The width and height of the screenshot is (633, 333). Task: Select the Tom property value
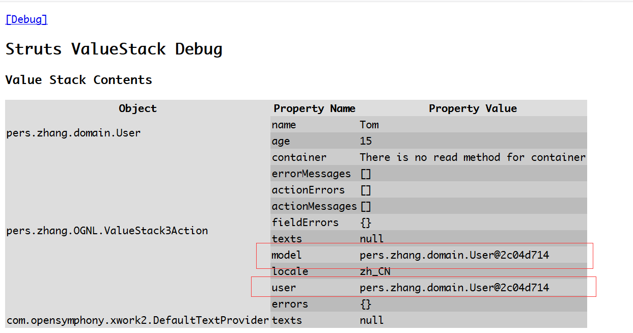(369, 125)
